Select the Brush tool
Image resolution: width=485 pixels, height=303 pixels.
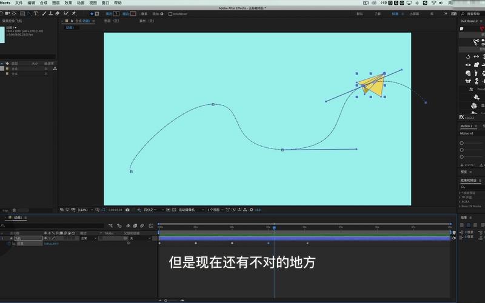44,13
